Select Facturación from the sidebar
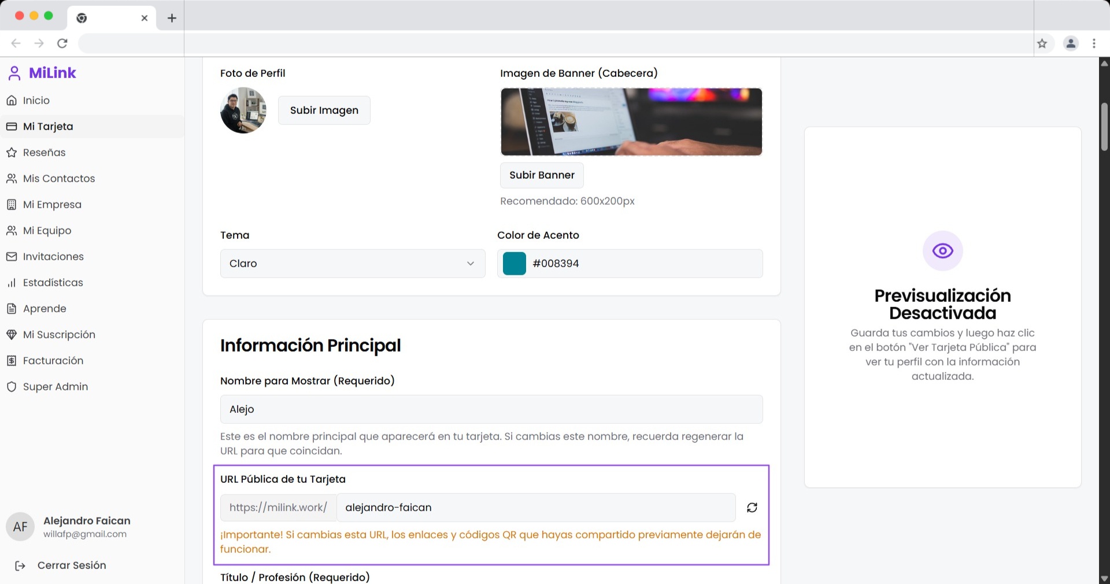Screen dimensions: 1110x584 tap(53, 361)
